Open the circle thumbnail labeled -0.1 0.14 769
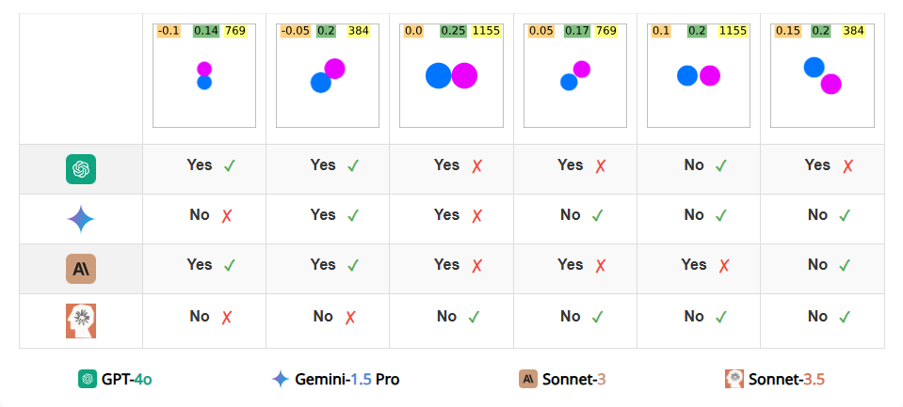This screenshot has width=903, height=407. 204,75
